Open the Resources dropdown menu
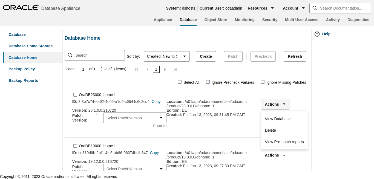The width and height of the screenshot is (374, 179). (x=261, y=8)
